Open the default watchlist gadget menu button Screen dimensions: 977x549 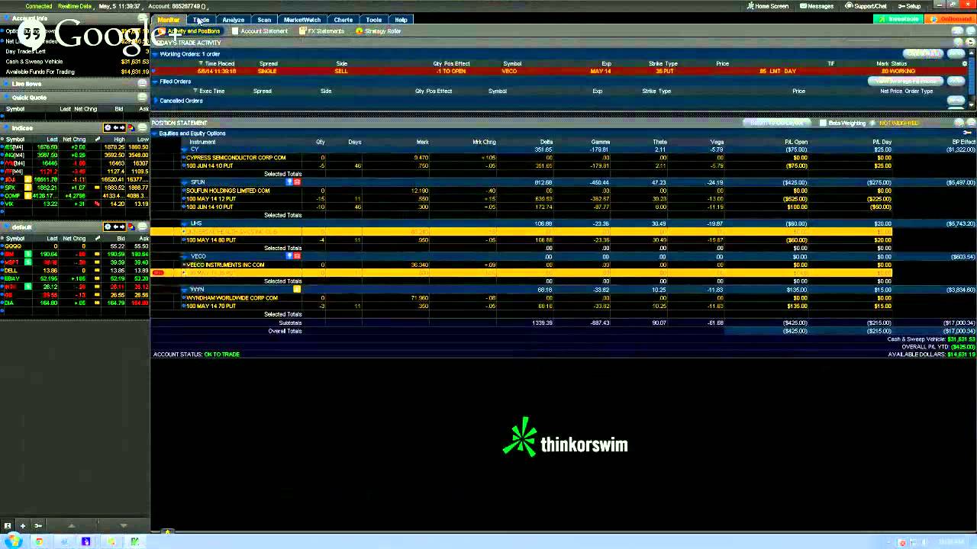[142, 227]
